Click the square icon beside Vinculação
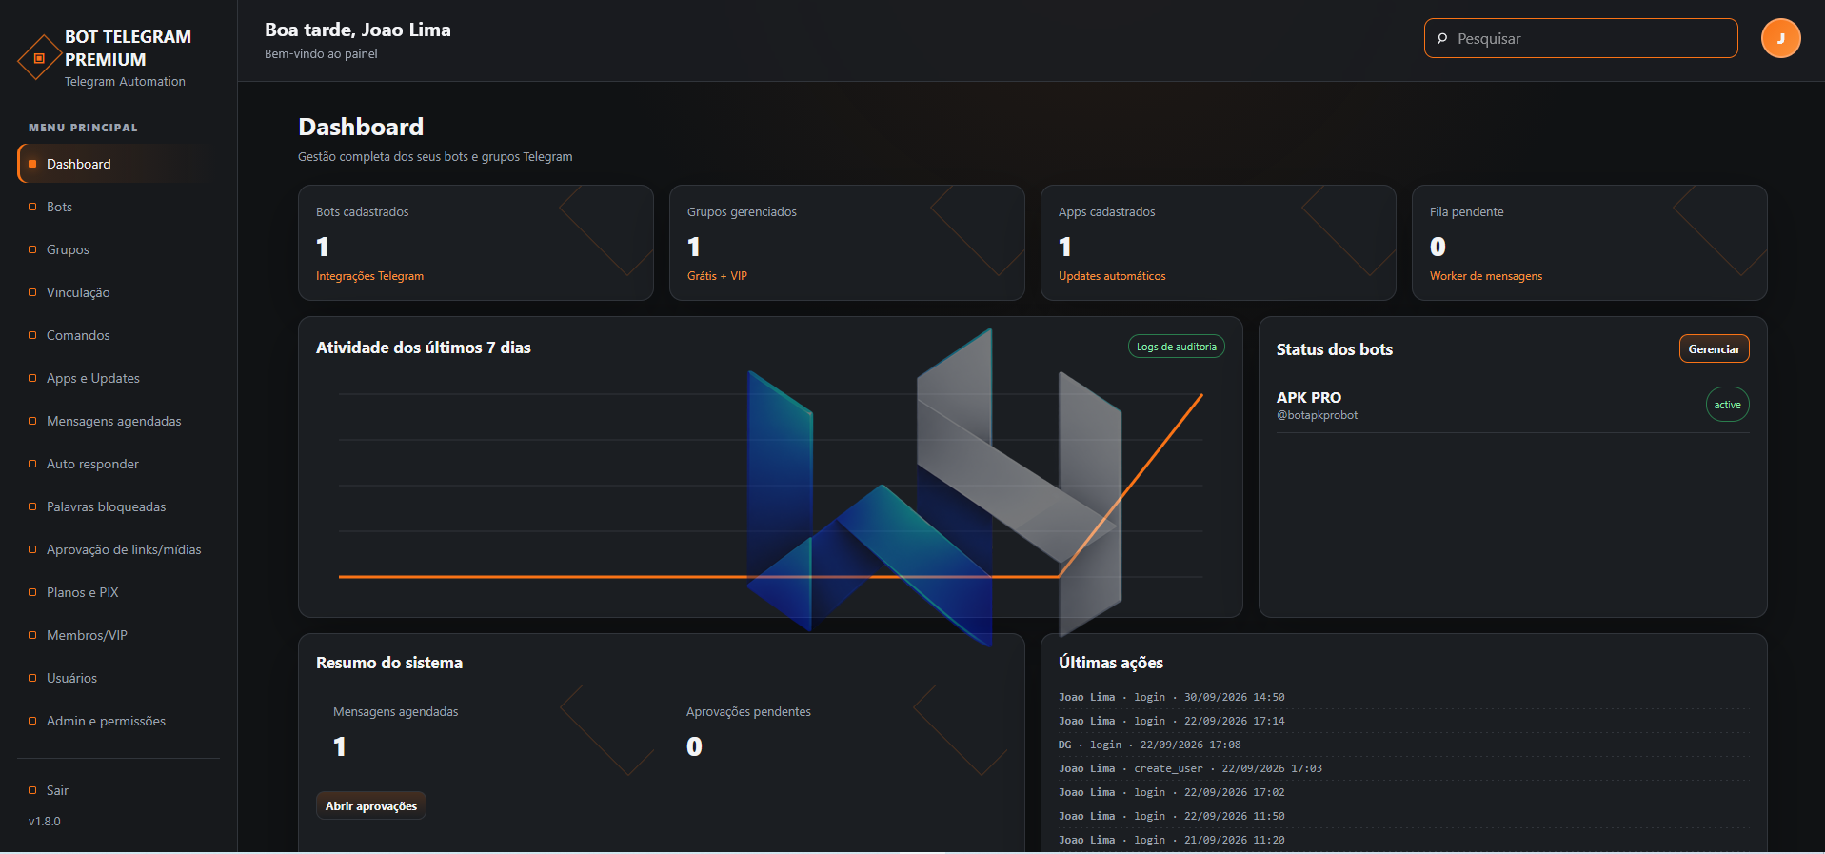The height and width of the screenshot is (854, 1825). click(x=32, y=292)
